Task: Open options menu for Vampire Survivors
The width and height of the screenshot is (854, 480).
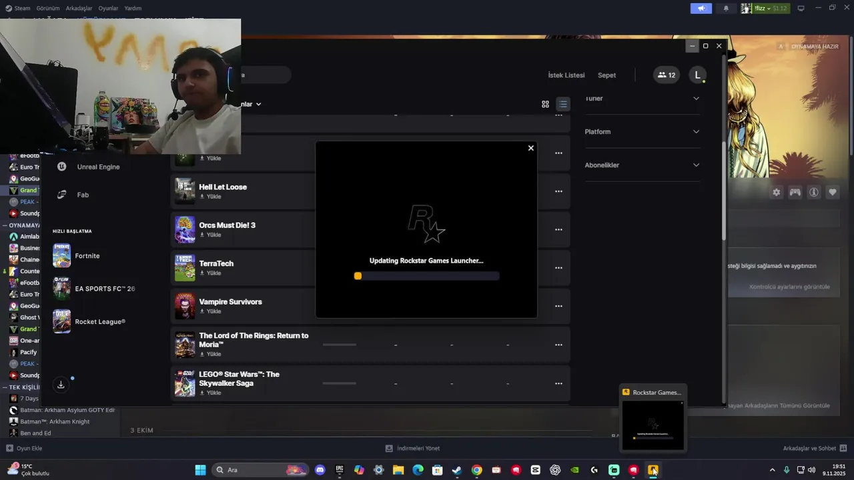Action: (558, 306)
